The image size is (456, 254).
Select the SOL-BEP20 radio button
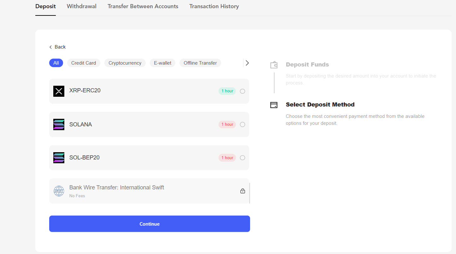[x=242, y=158]
